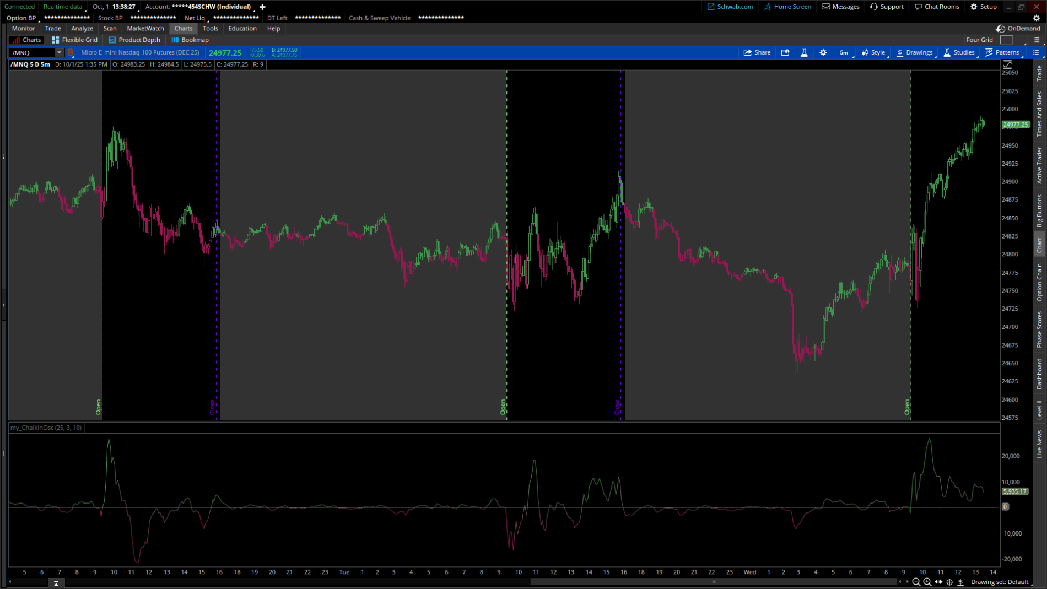Click the Support button
The height and width of the screenshot is (589, 1047).
[x=887, y=7]
